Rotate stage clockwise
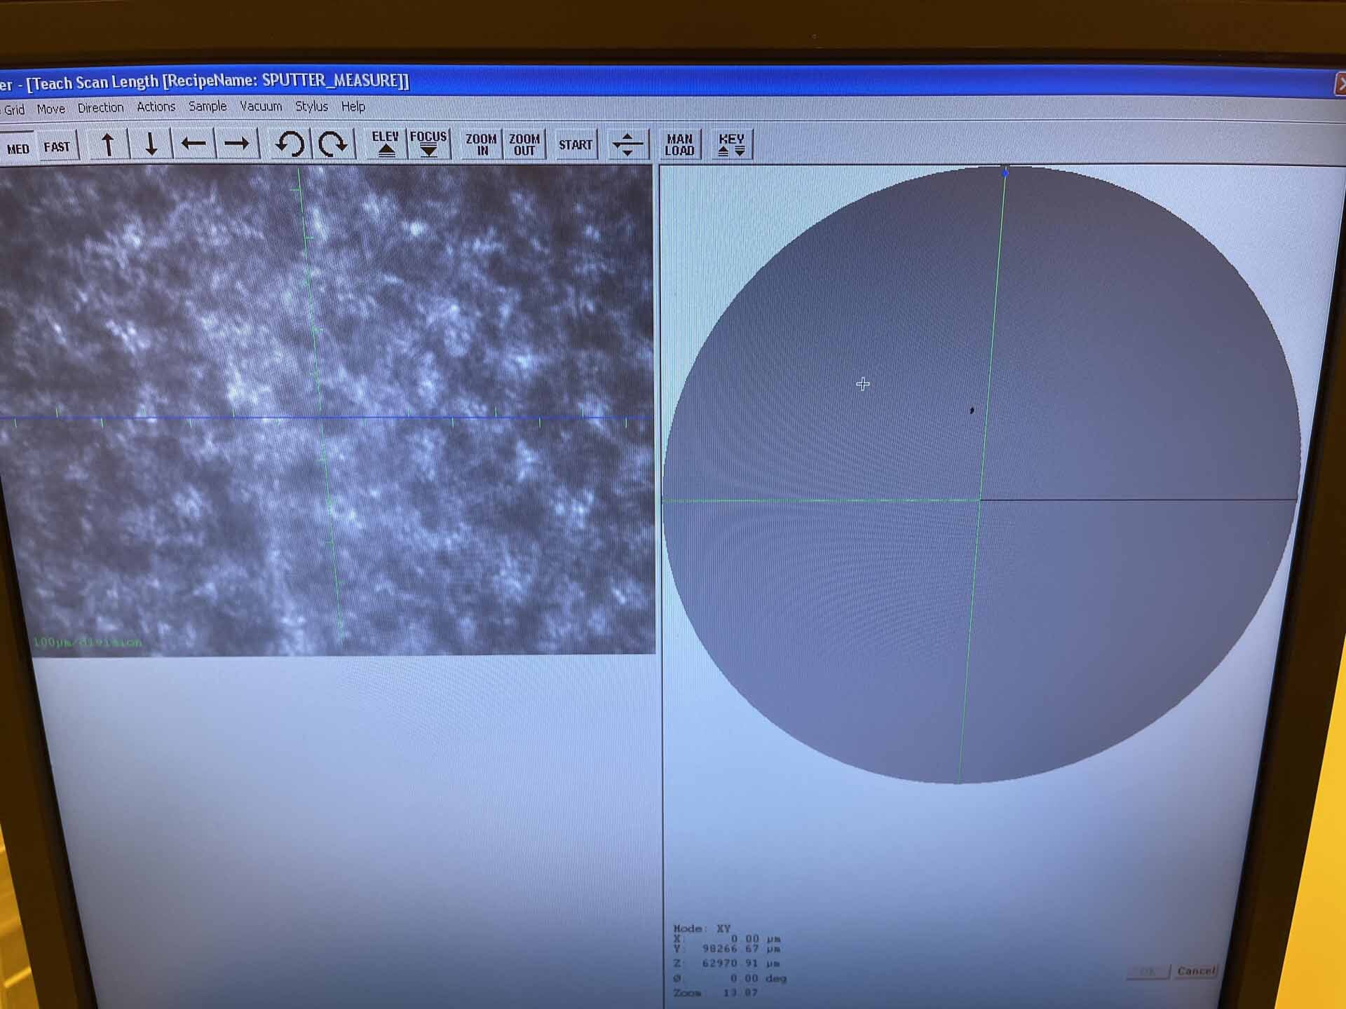Viewport: 1346px width, 1009px height. coord(332,144)
